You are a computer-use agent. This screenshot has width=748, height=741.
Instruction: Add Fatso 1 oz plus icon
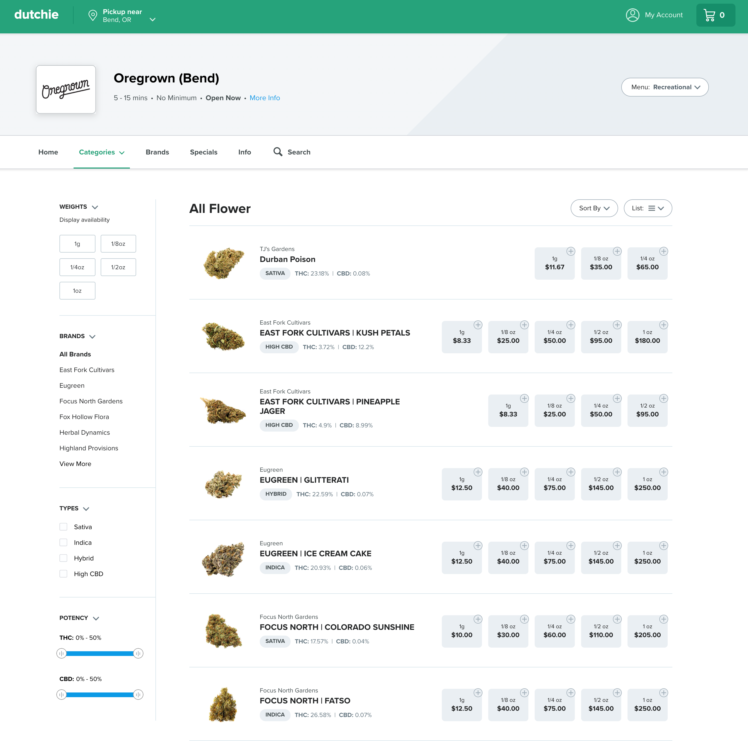(663, 692)
